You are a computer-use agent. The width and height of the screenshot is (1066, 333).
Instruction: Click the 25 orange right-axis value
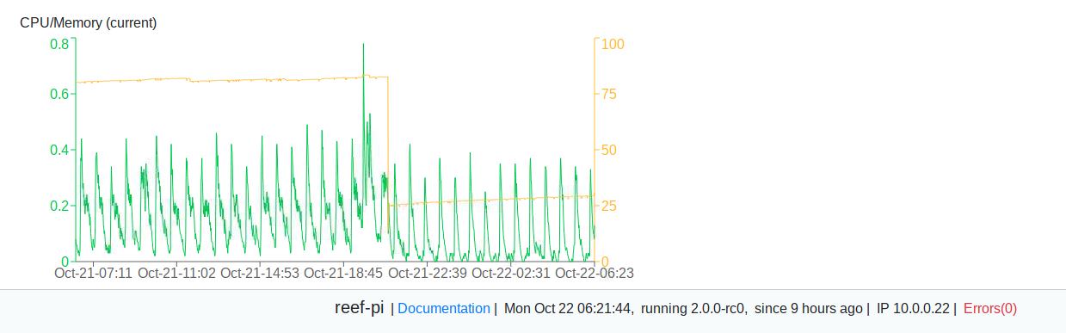tap(608, 206)
